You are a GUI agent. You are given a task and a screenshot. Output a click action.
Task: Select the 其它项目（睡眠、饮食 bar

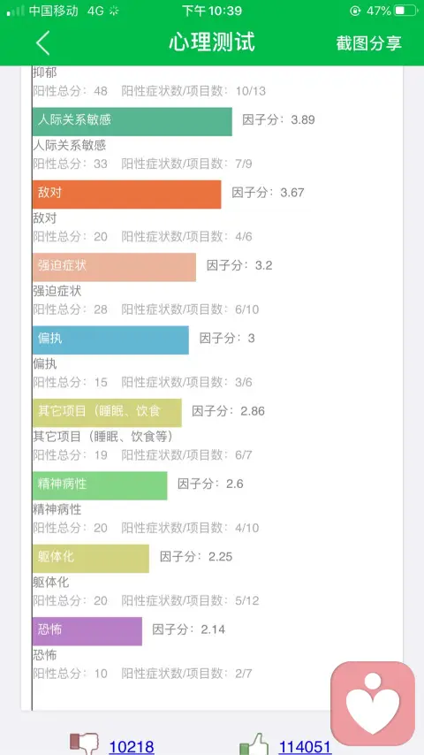107,413
